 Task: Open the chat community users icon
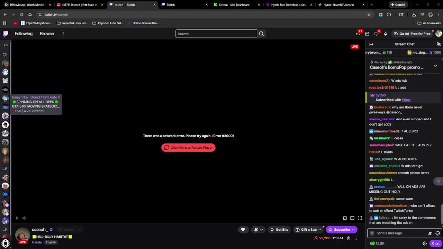[439, 44]
